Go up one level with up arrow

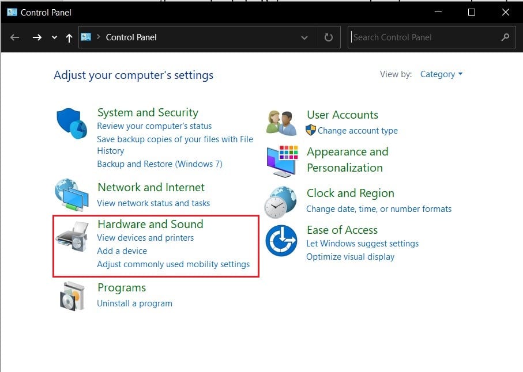click(69, 37)
